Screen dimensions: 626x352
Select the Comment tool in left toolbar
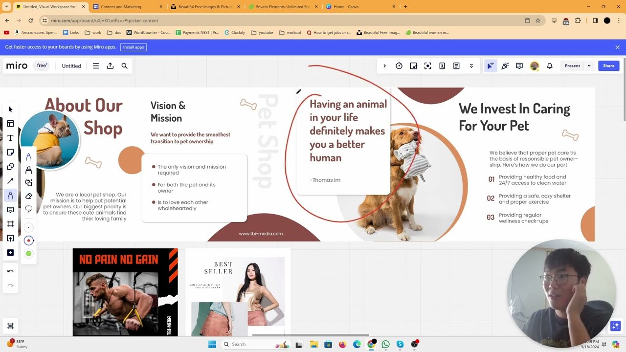[10, 210]
